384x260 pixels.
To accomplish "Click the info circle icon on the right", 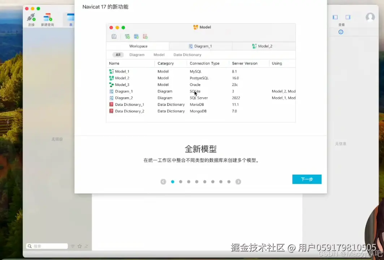I will 341,32.
